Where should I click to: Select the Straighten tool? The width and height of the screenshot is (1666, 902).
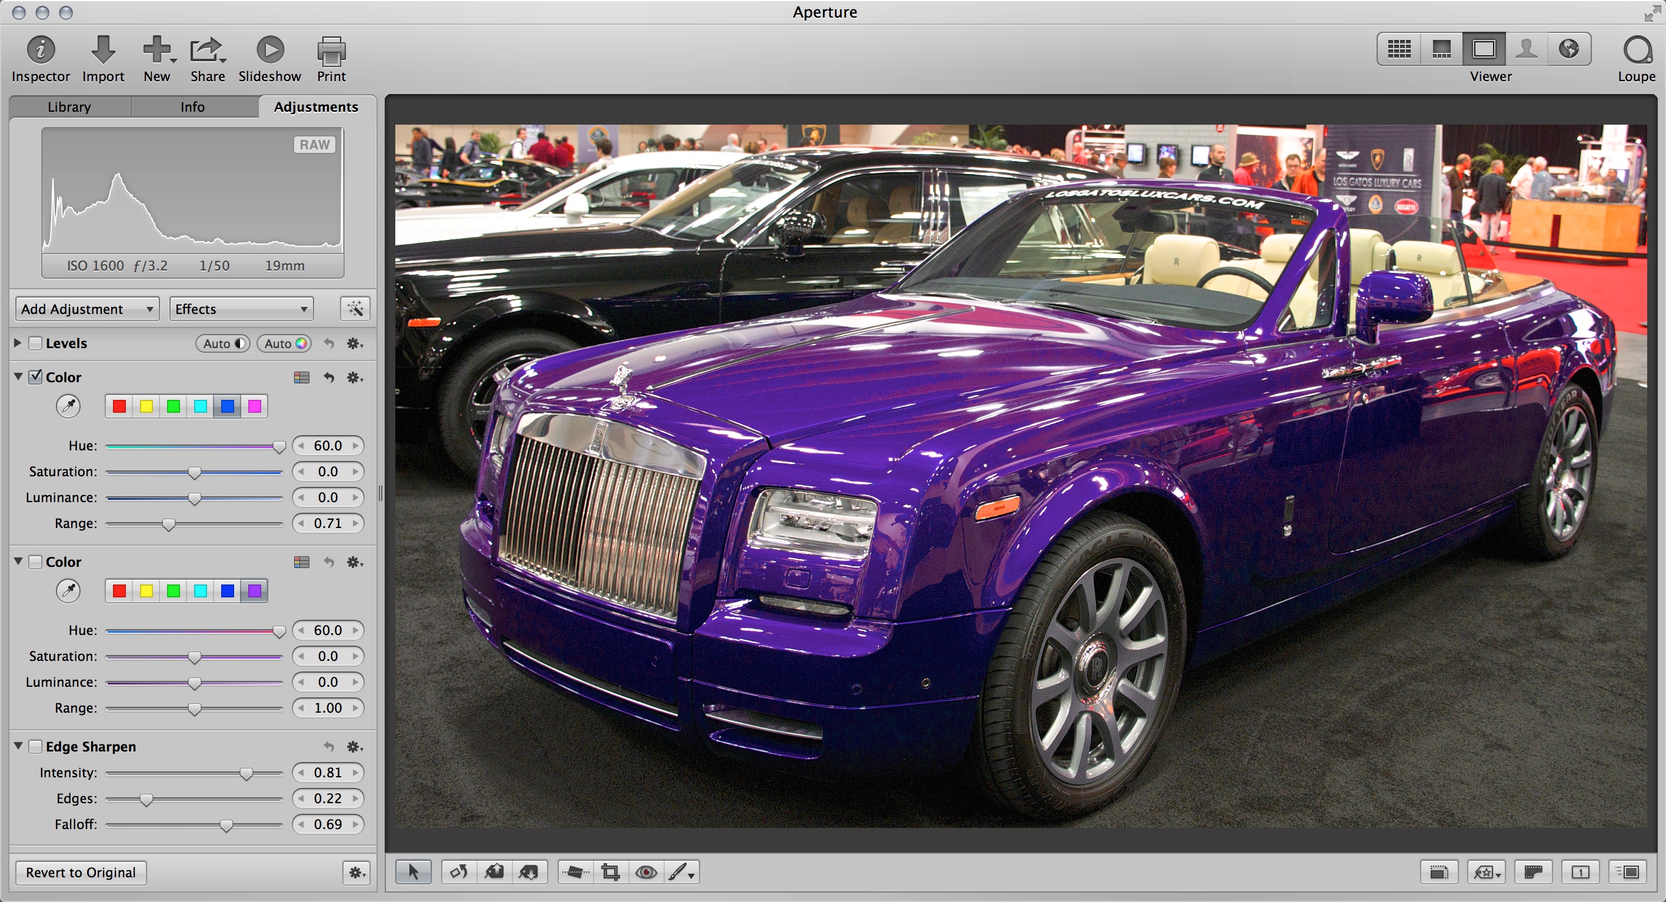click(574, 872)
